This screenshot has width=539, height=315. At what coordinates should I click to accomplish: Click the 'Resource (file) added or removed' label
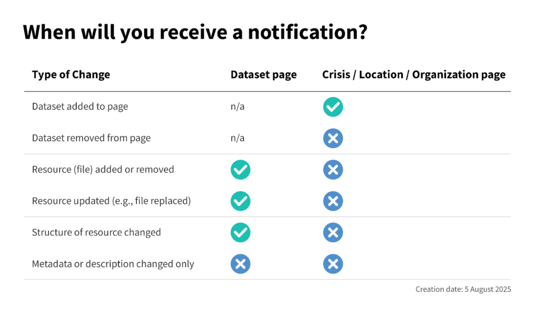pos(103,170)
